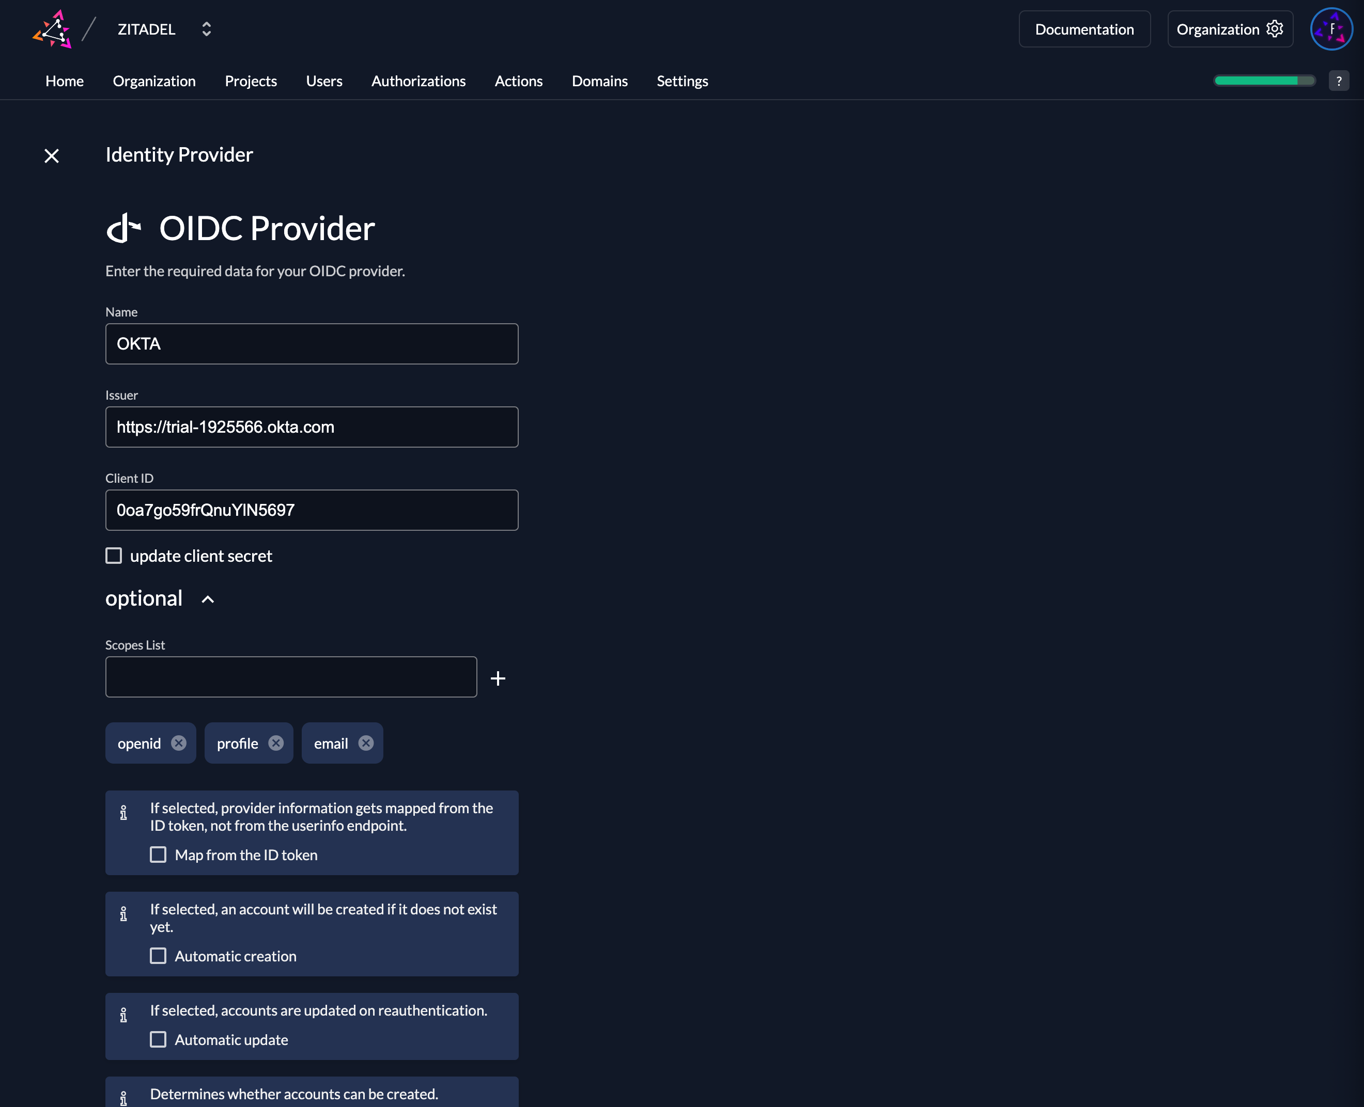Add scope with plus icon

pos(498,678)
